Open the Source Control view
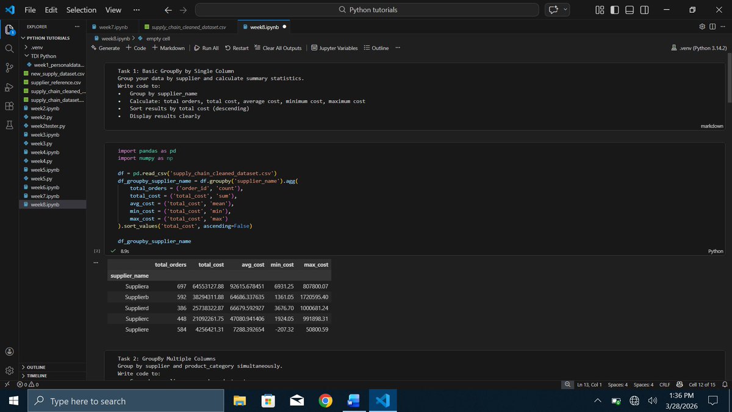 click(9, 67)
